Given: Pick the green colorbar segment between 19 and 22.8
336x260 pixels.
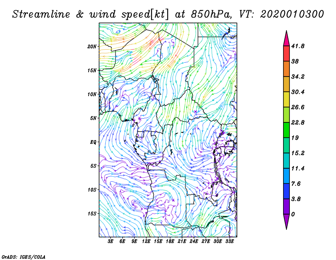Looking at the screenshot, I should tap(286, 130).
